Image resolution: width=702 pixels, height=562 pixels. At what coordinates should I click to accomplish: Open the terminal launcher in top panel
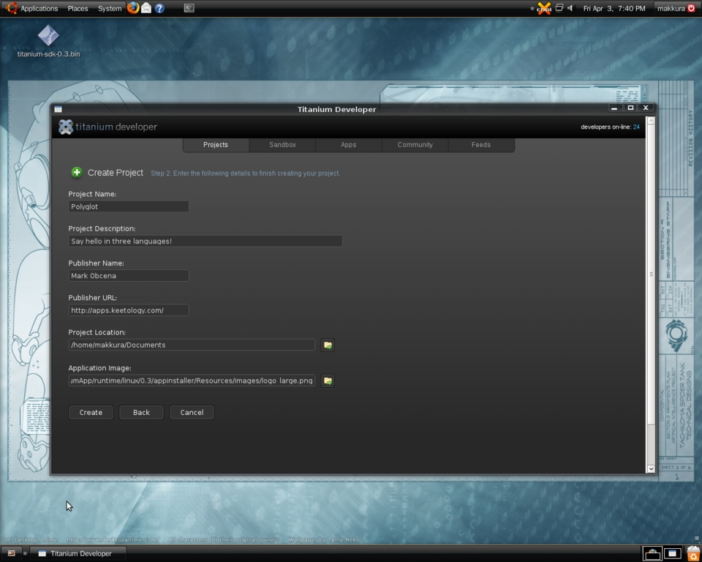pyautogui.click(x=189, y=8)
